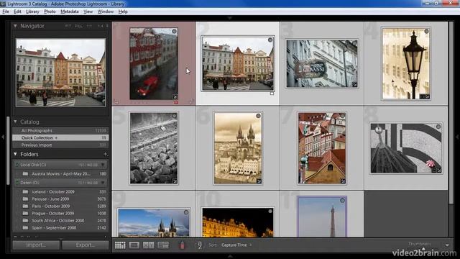The height and width of the screenshot is (259, 460).
Task: Toggle Quick Collection circle on night building photo
Action: (270, 211)
